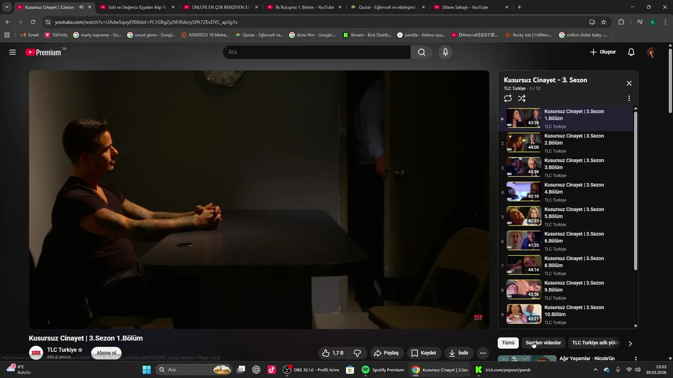Click the Chrome address bar URL
The height and width of the screenshot is (378, 673).
pos(146,22)
